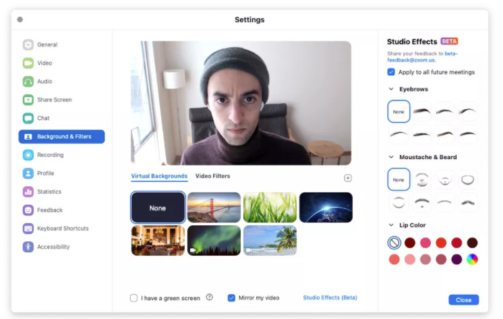
Task: Uncheck the 'Mirror my video' checkbox
Action: (x=231, y=298)
